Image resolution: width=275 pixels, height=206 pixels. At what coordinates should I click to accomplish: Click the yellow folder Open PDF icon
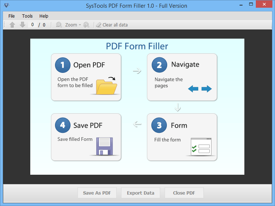point(106,86)
